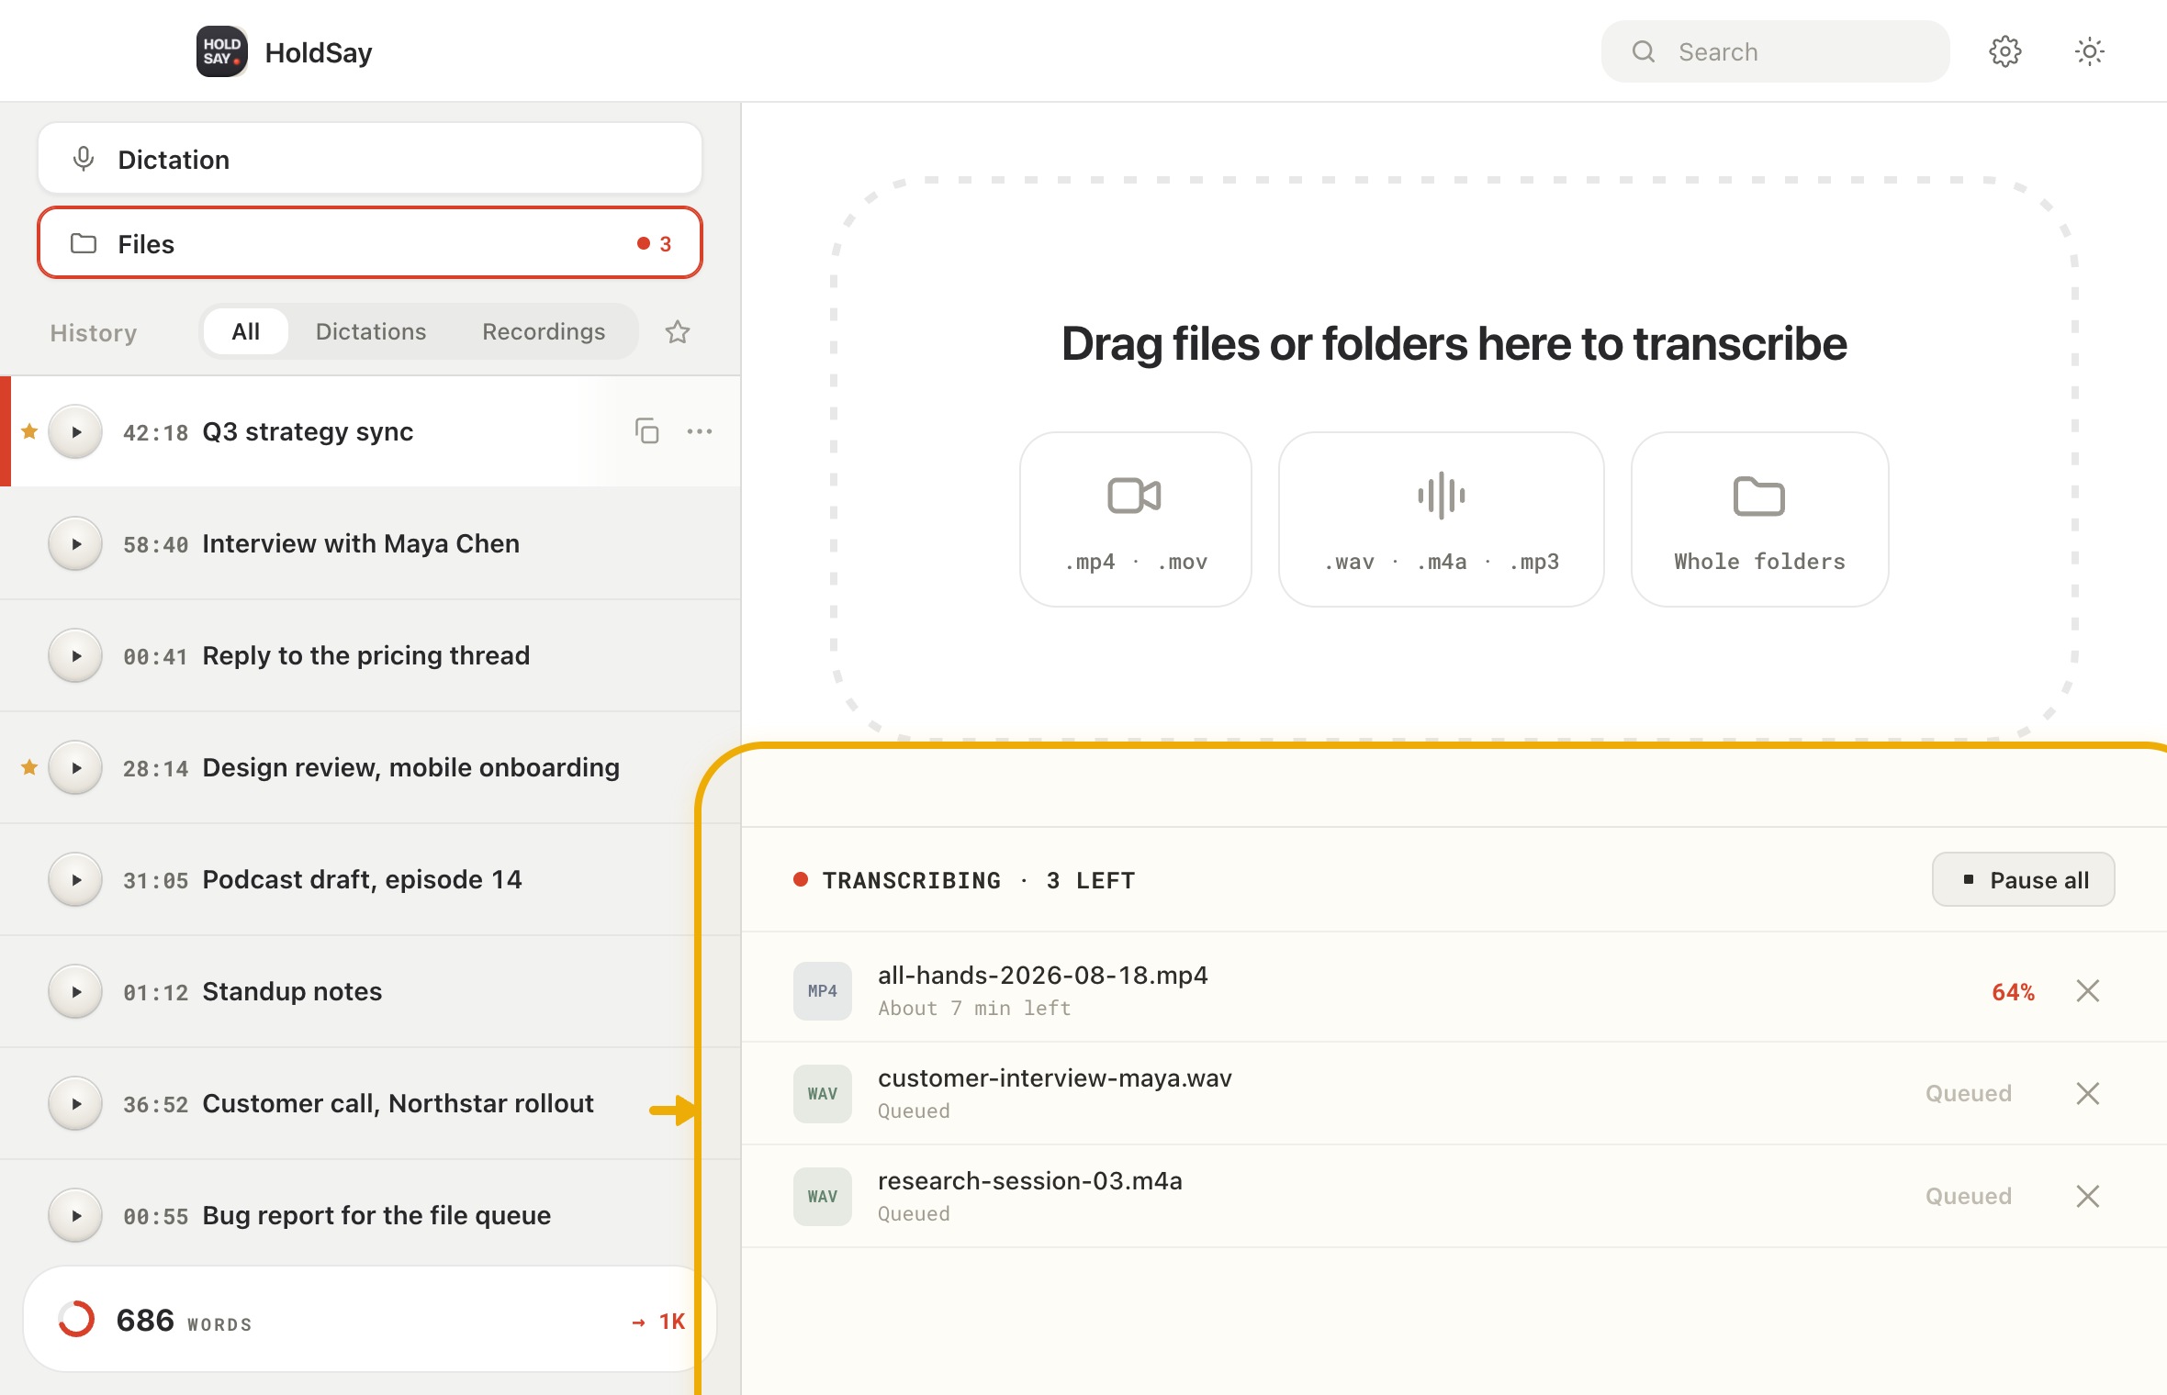Copy the Q3 strategy sync transcript

point(647,431)
